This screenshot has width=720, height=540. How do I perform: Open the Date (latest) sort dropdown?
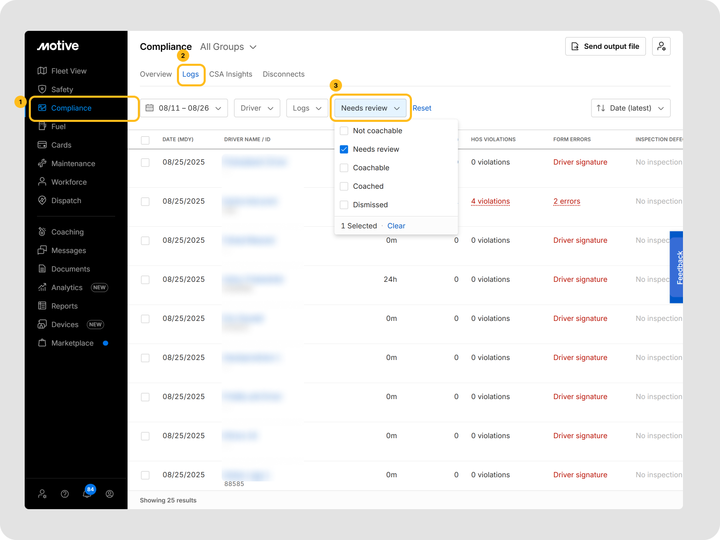tap(631, 108)
